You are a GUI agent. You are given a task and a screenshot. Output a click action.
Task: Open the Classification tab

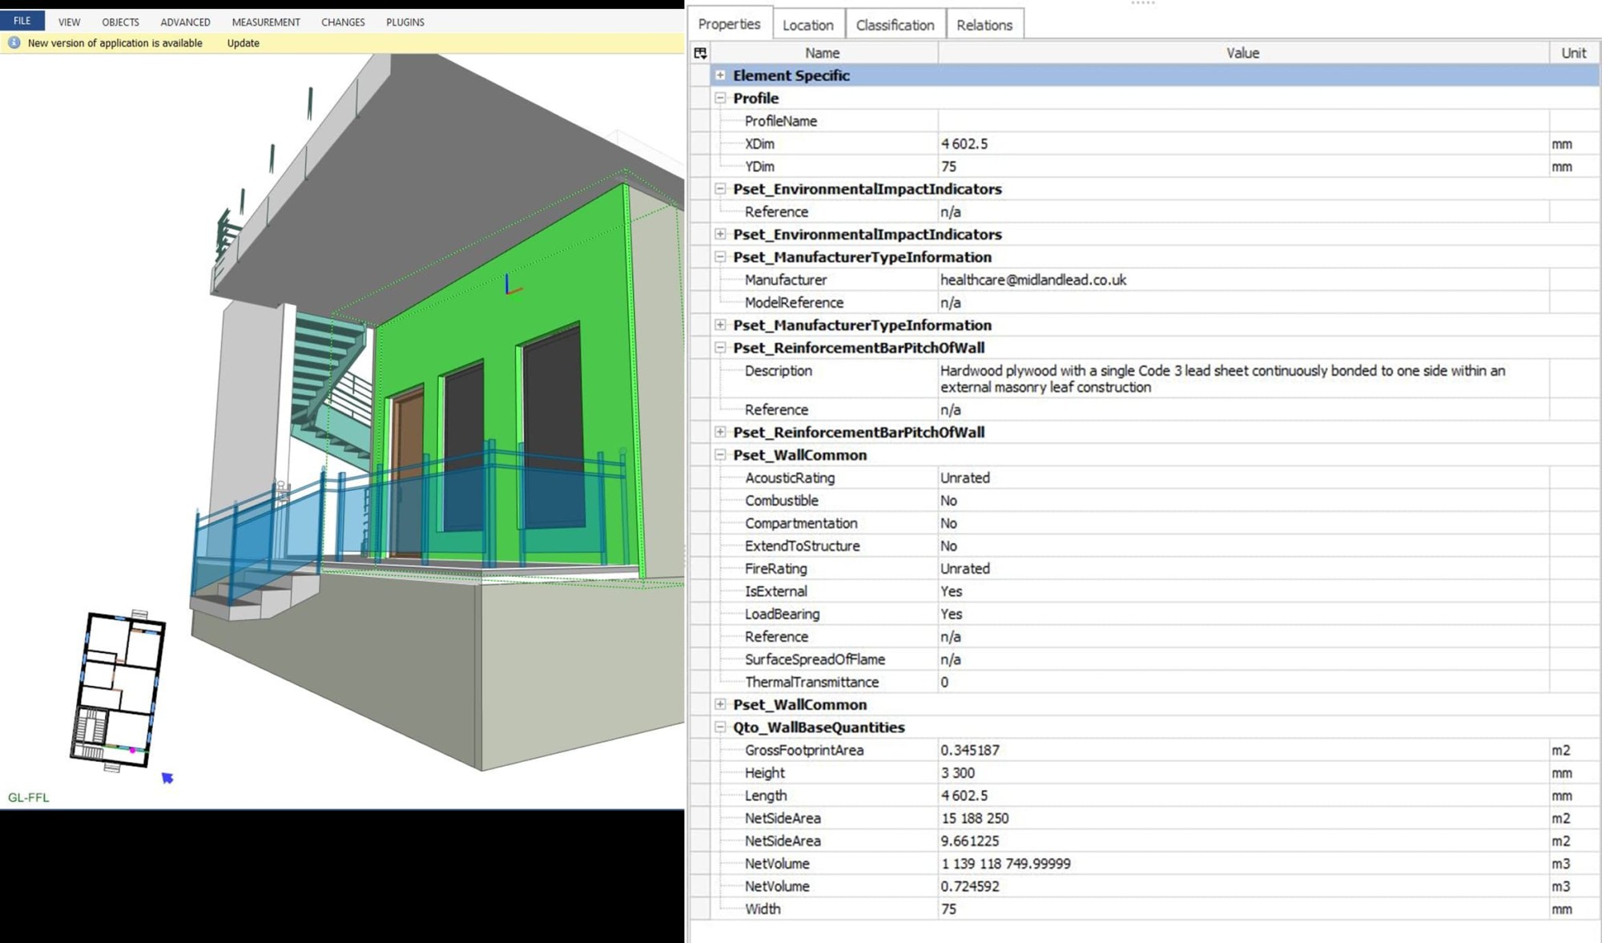point(895,25)
